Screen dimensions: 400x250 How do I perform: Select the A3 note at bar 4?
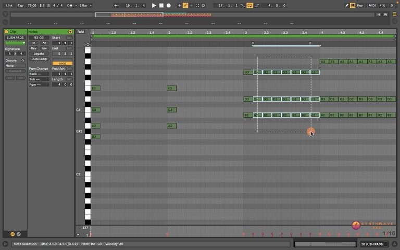(324, 61)
